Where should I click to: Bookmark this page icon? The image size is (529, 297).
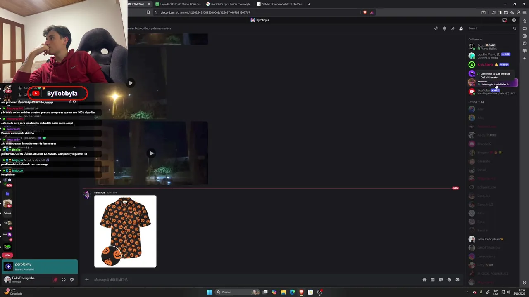tap(148, 12)
